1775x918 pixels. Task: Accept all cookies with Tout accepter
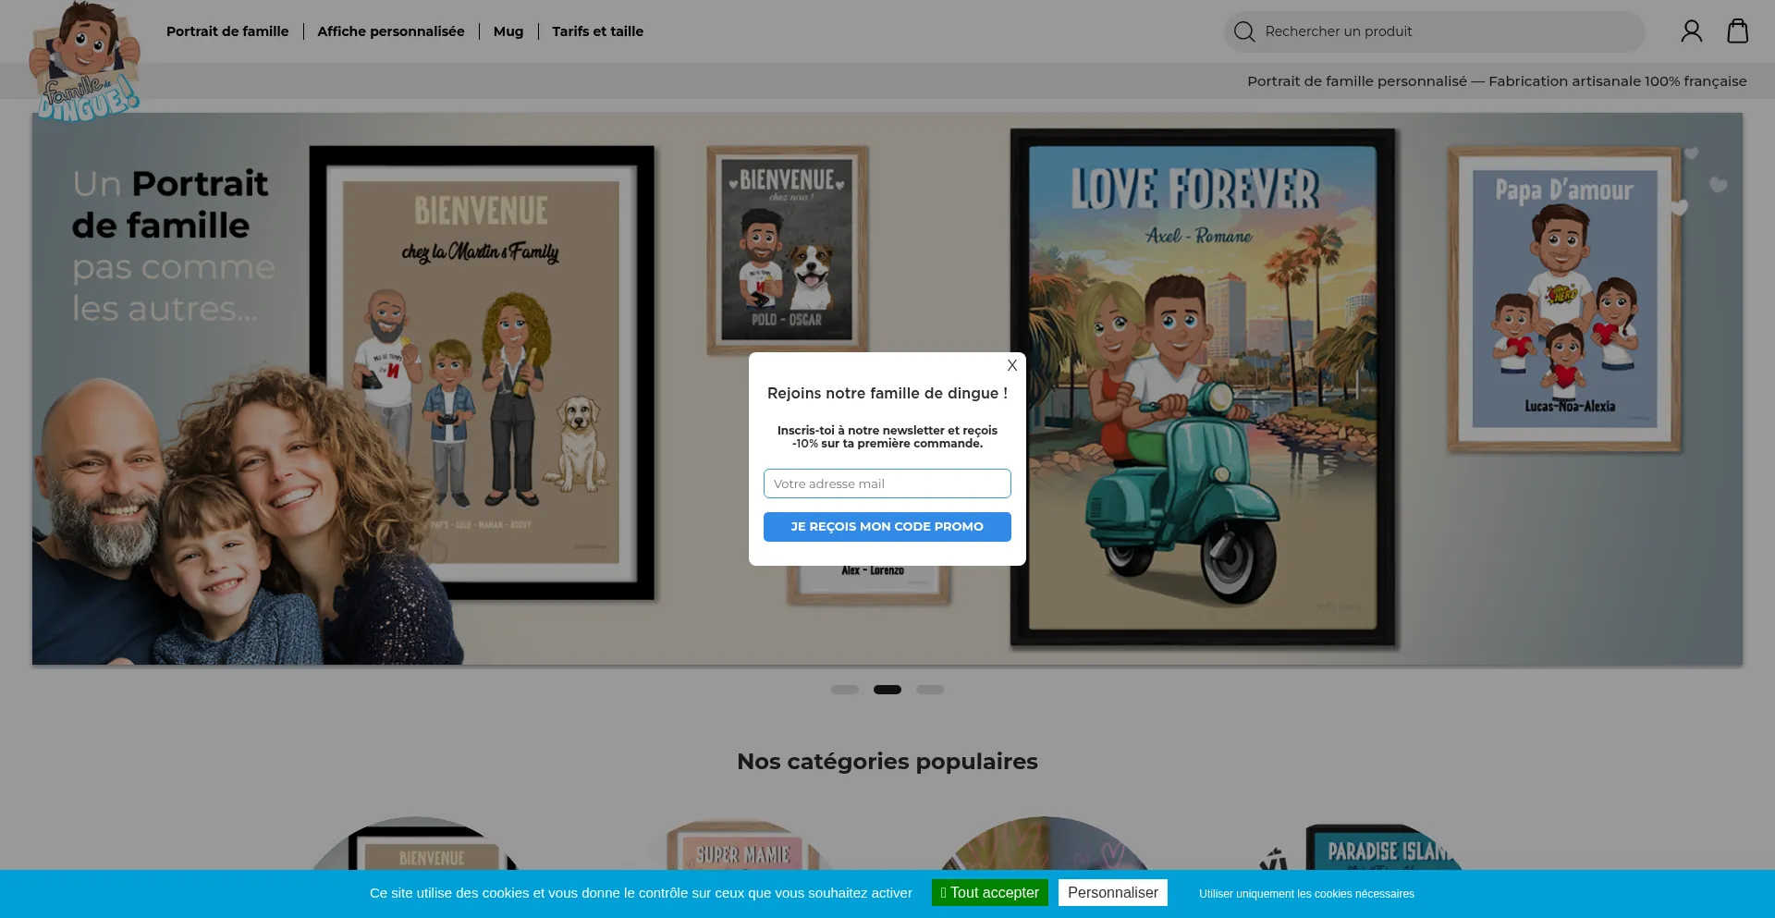[x=989, y=892]
